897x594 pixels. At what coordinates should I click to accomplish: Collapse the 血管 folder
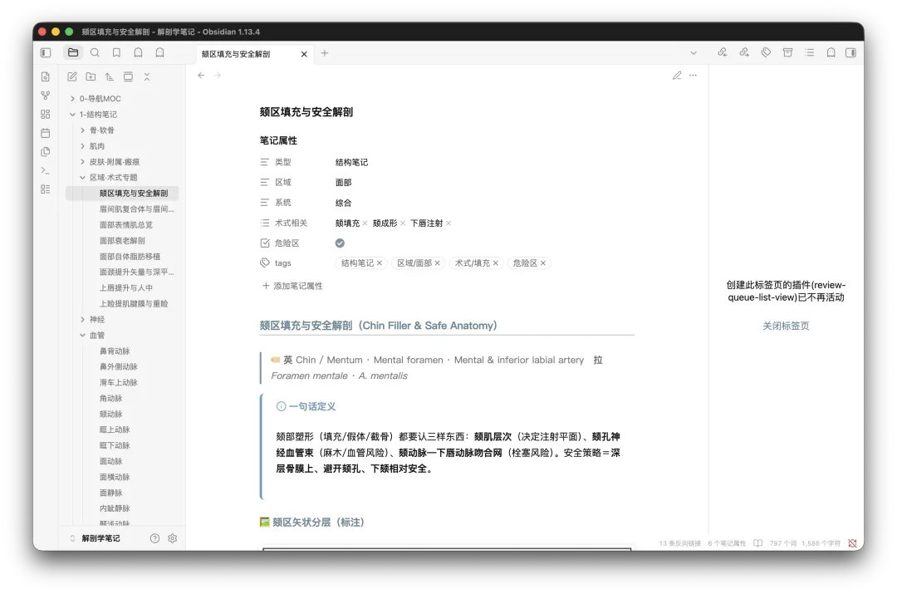click(82, 336)
